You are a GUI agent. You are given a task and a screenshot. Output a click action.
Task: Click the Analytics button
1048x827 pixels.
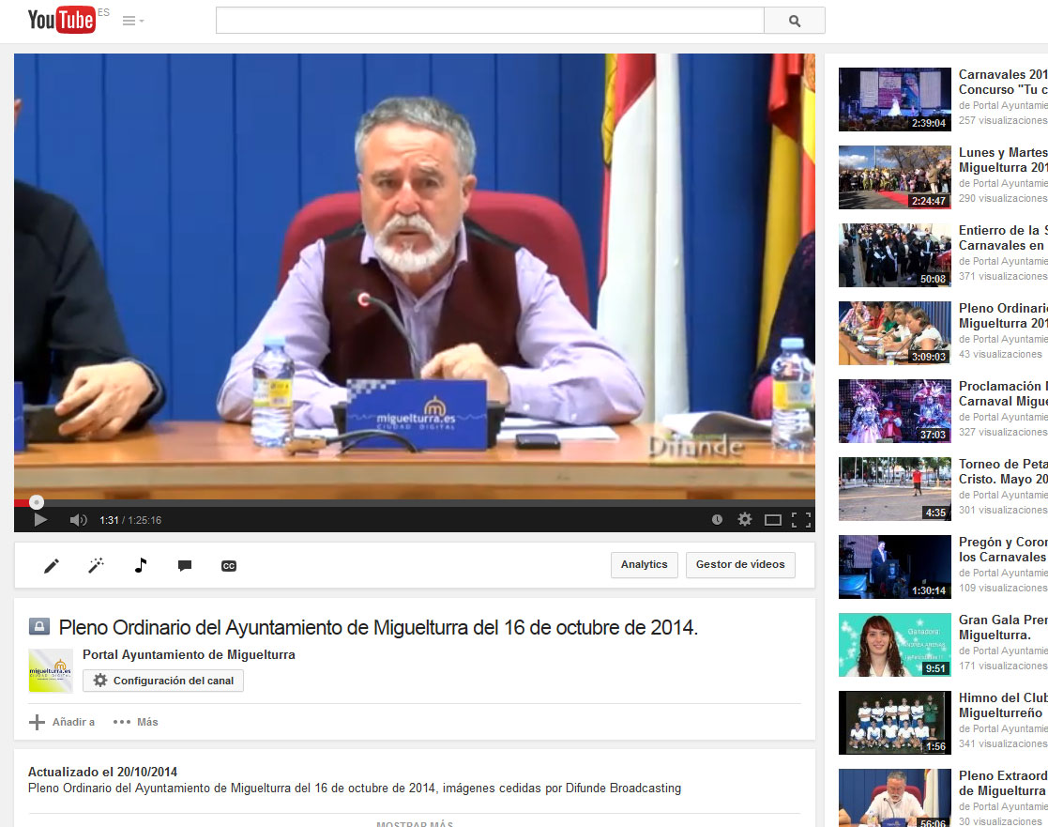[644, 564]
